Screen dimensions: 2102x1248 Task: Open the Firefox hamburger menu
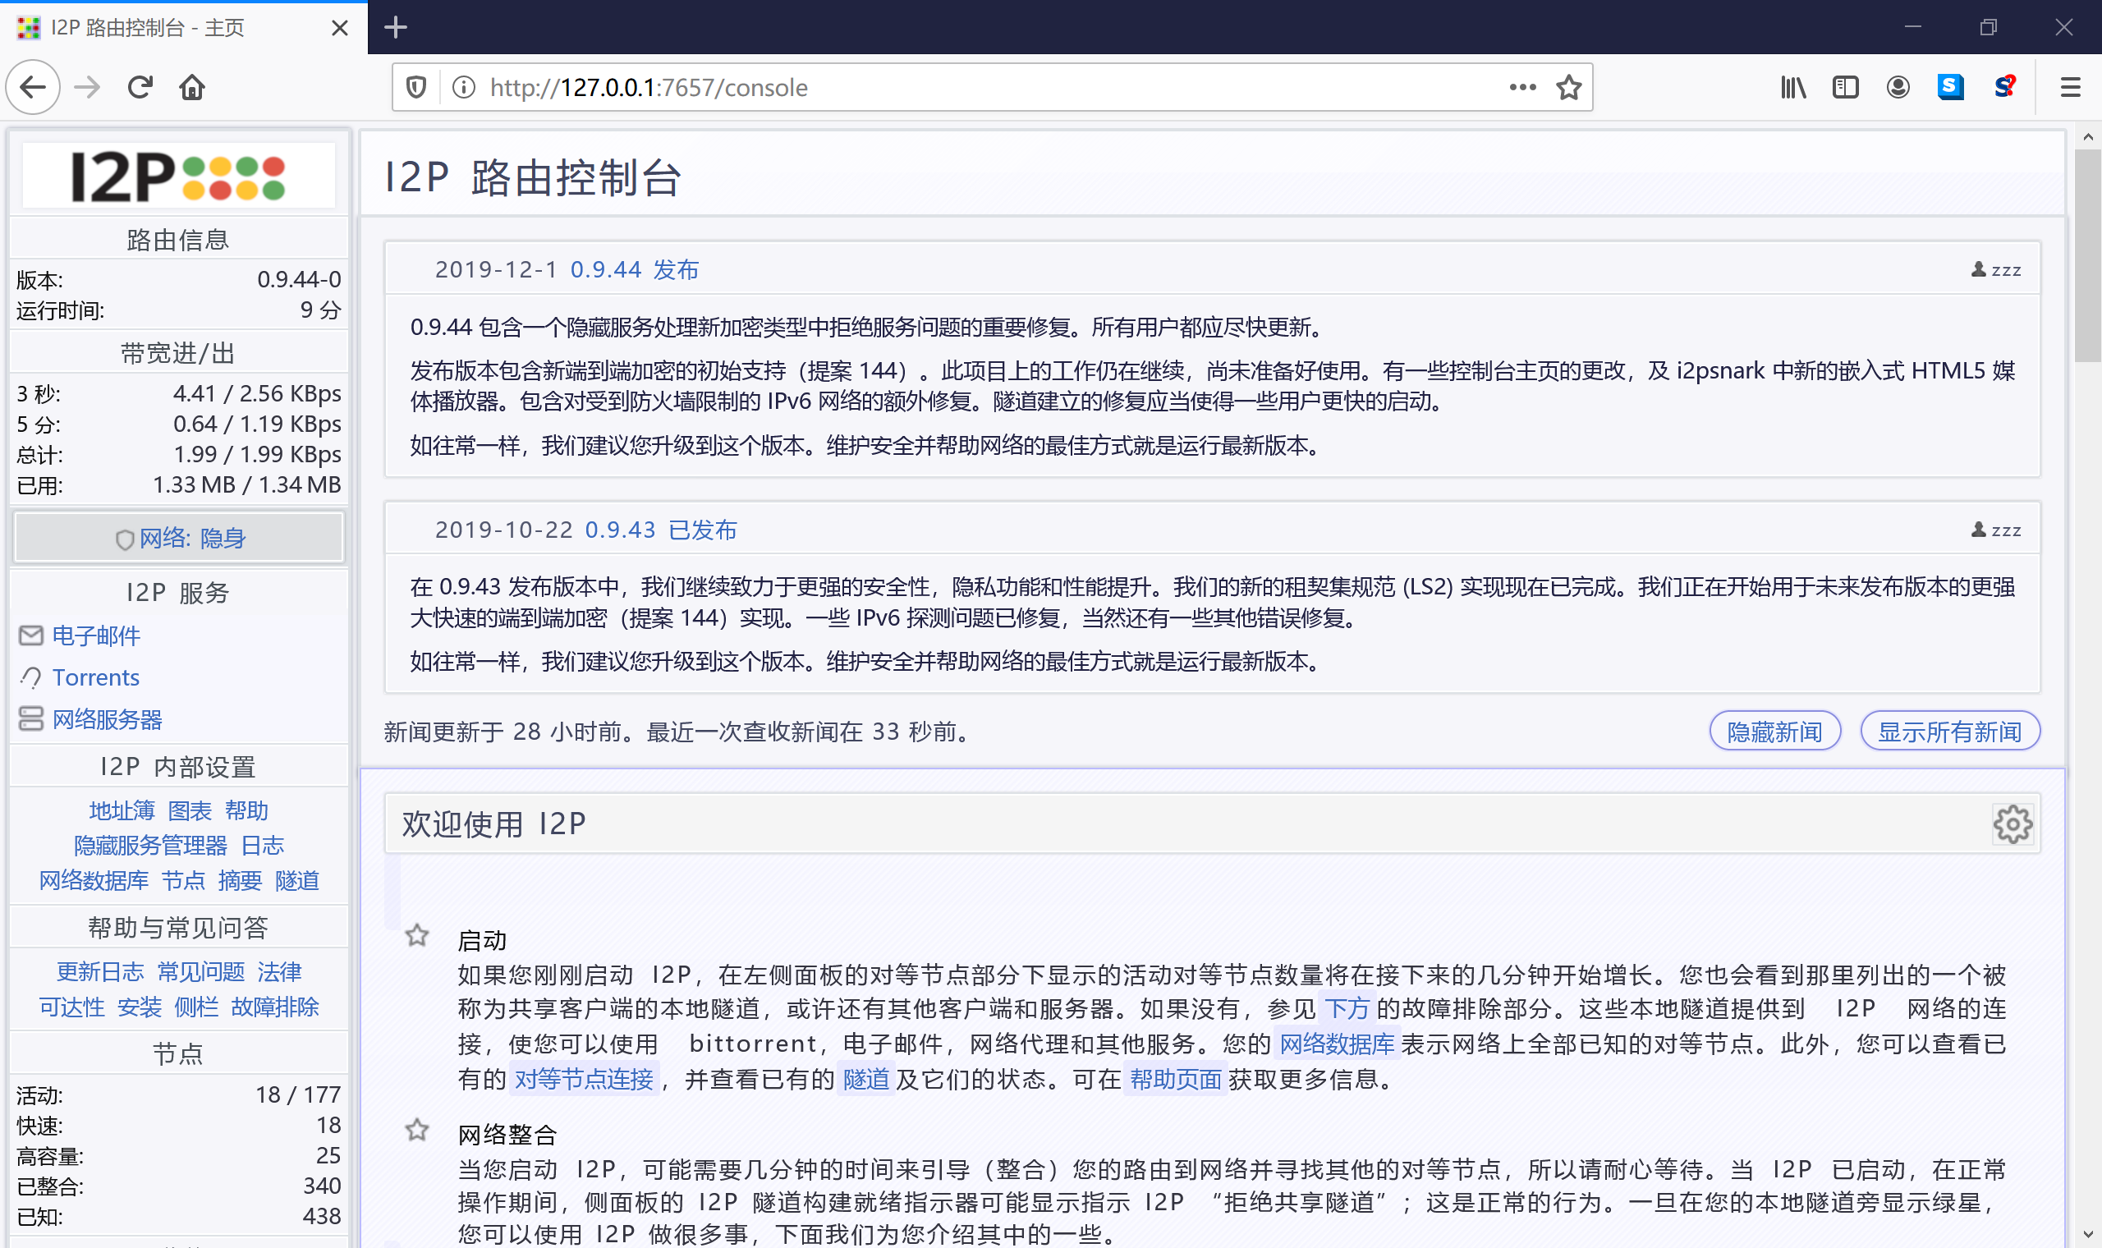(2070, 88)
